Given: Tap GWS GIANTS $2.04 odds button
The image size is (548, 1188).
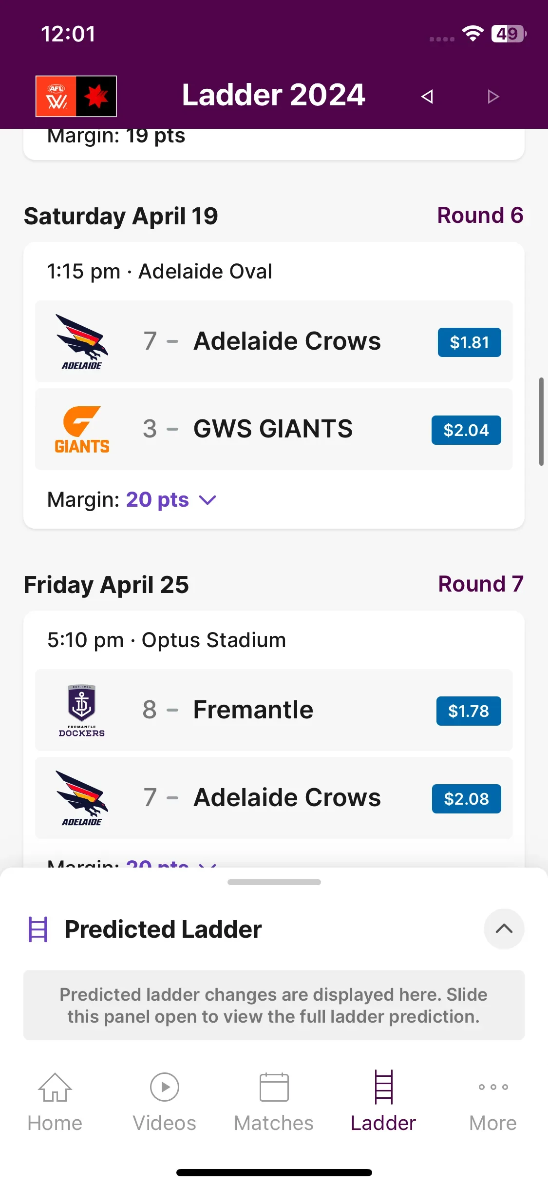Looking at the screenshot, I should (x=466, y=430).
